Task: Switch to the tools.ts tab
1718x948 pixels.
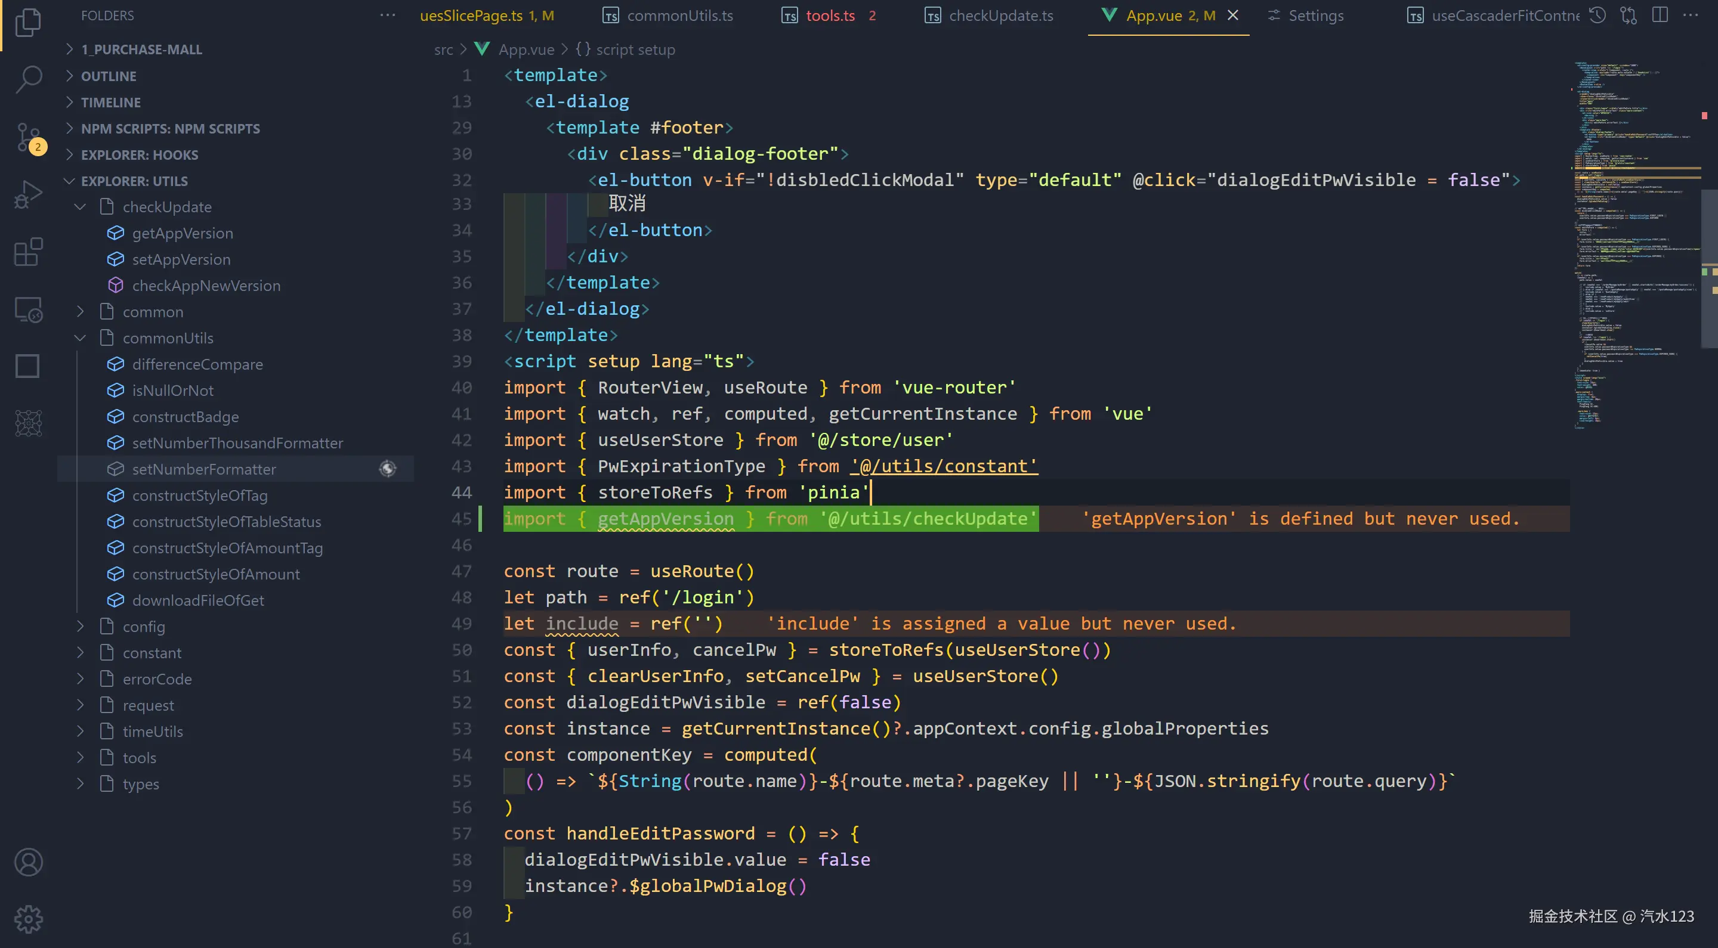Action: click(x=830, y=16)
